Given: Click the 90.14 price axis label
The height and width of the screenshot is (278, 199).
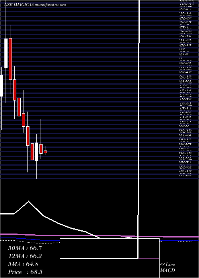Looking at the screenshot, I should click(185, 44).
